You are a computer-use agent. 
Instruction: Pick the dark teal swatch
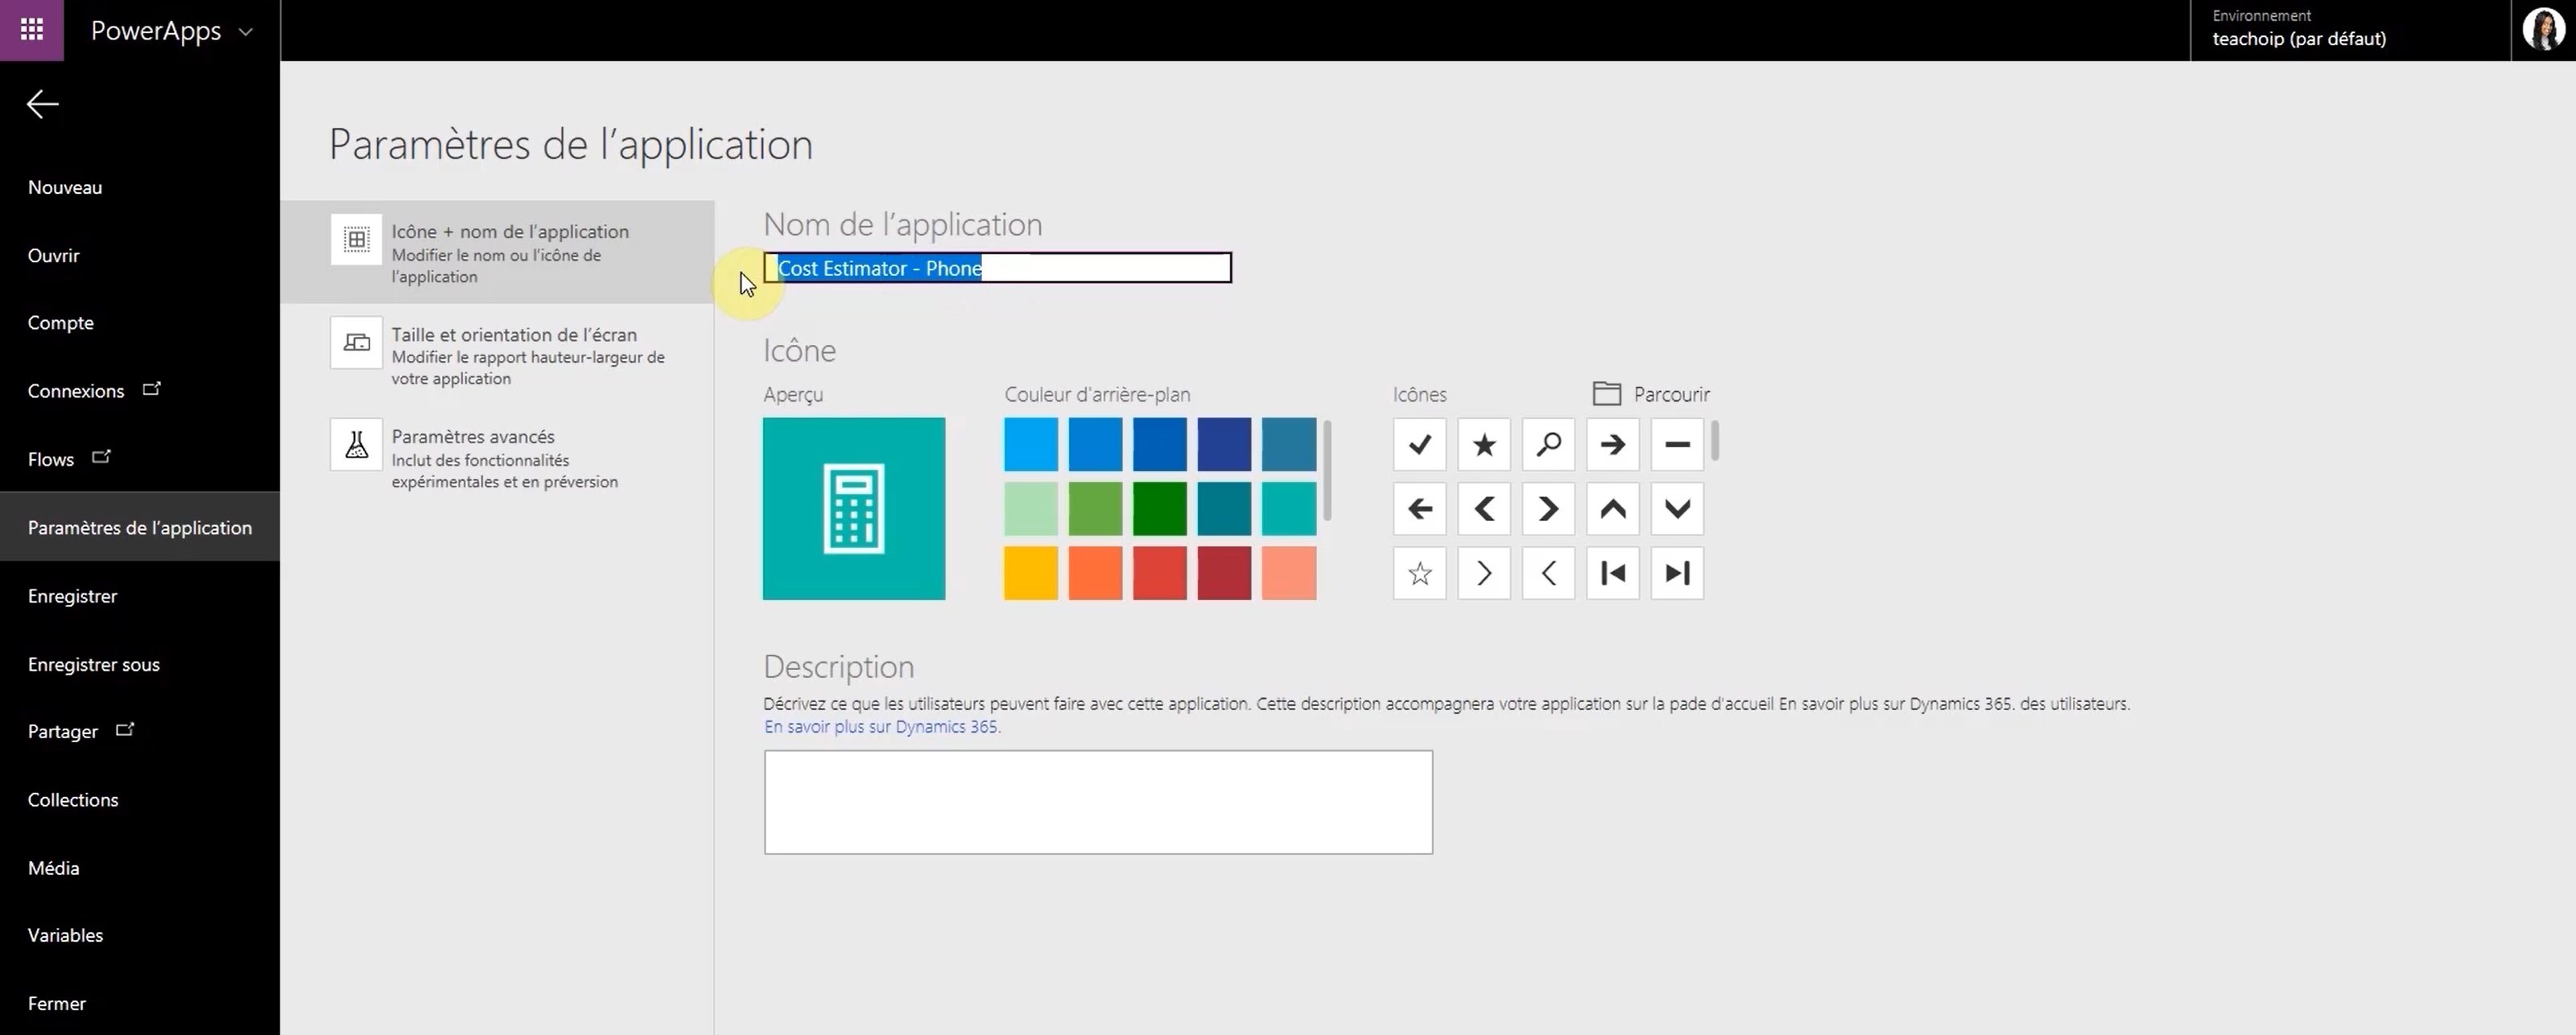[x=1224, y=508]
